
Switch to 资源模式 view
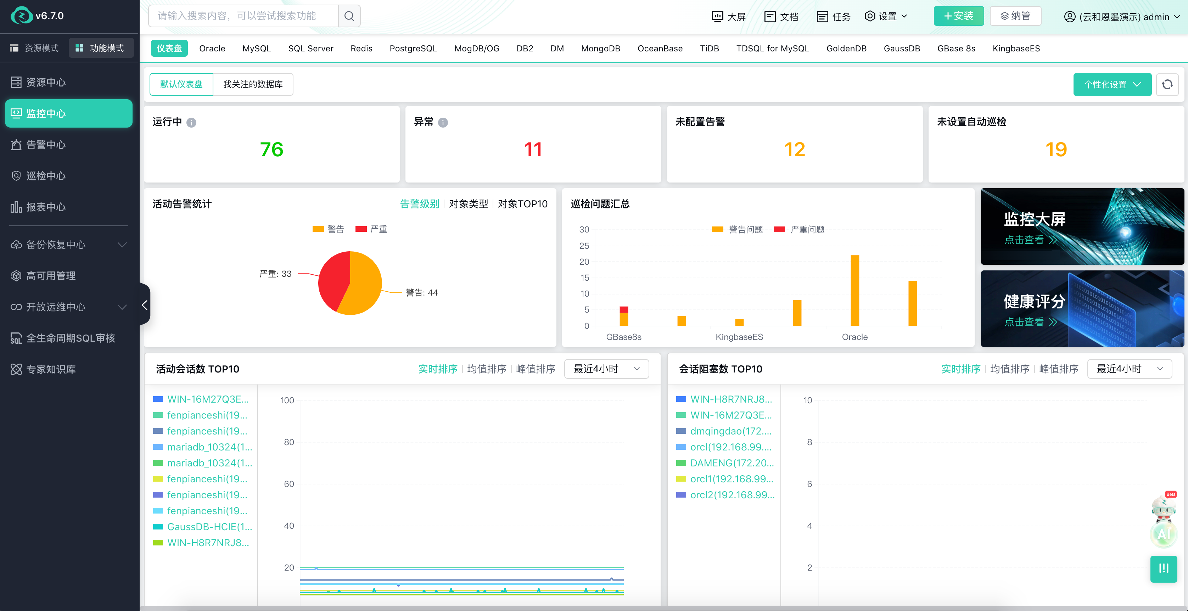pos(35,48)
